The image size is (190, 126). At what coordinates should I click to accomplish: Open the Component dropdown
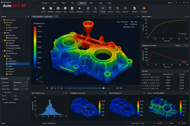(x=21, y=86)
